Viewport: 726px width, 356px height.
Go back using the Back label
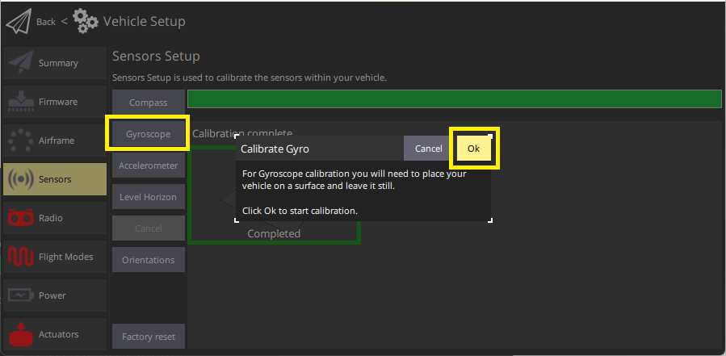click(x=46, y=22)
